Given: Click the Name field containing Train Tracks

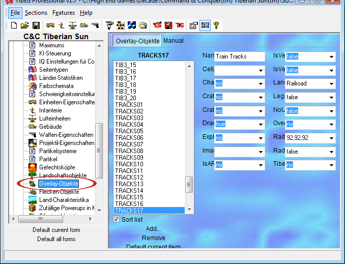Looking at the screenshot, I should click(239, 56).
